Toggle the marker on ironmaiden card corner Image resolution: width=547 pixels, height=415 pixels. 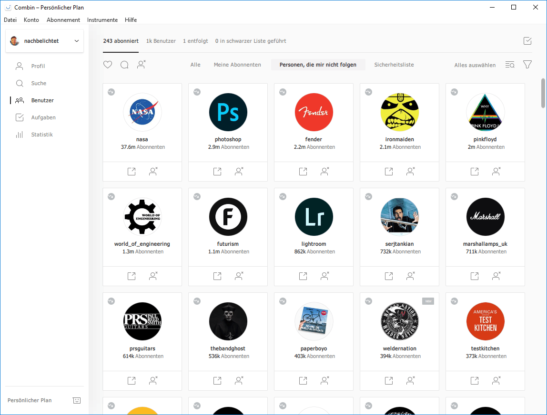pyautogui.click(x=368, y=92)
